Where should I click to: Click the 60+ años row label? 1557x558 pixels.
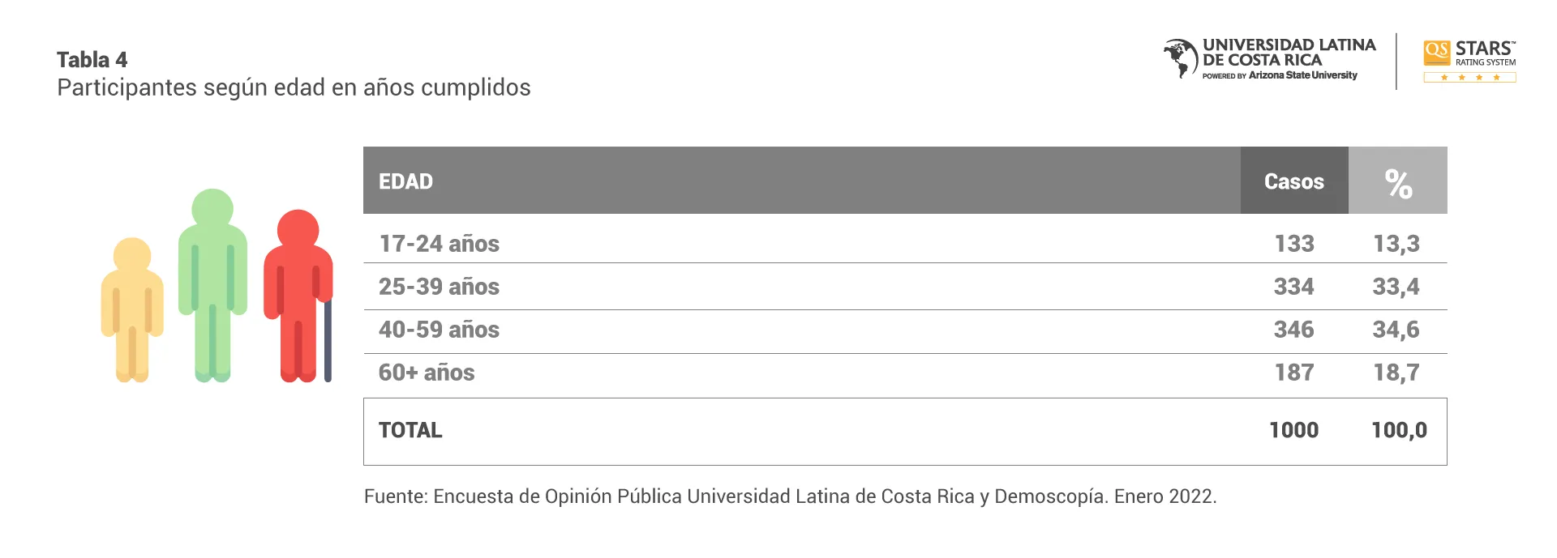[427, 373]
